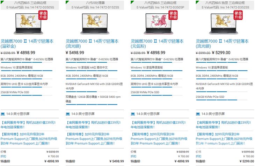This screenshot has width=255, height=166.
Task: Open the laptop image under Ins 14-7472-D1525S
Action: pos(95,24)
